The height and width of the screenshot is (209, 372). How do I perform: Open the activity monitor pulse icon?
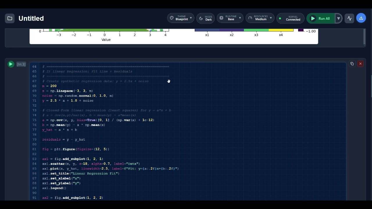pos(349,18)
